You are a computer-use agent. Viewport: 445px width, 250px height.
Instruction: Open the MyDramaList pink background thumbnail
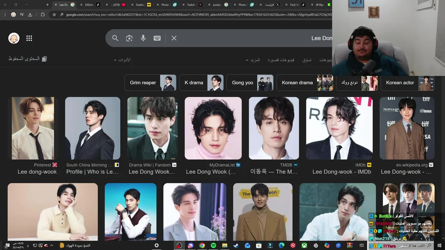click(213, 128)
